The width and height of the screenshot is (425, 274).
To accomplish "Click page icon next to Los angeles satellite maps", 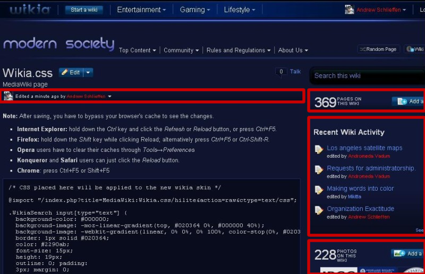I will tap(319, 149).
